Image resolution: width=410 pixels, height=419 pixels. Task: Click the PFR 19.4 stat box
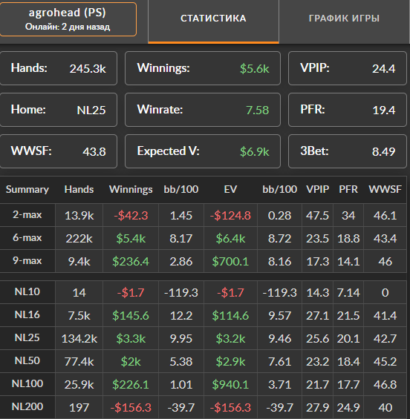pyautogui.click(x=348, y=110)
